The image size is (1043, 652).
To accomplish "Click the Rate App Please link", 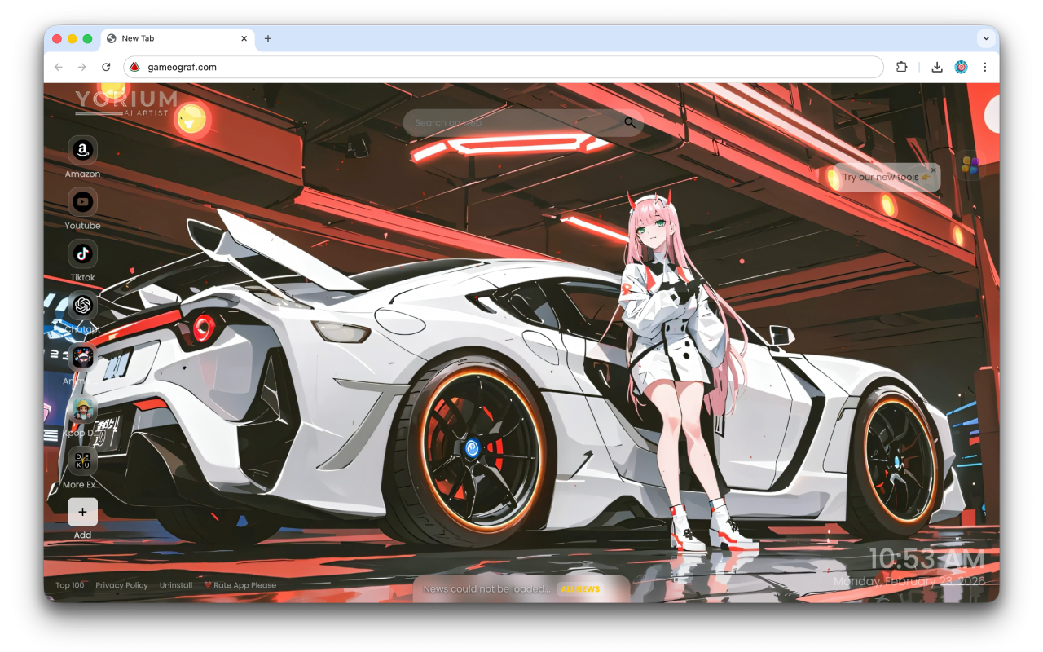I will coord(240,585).
